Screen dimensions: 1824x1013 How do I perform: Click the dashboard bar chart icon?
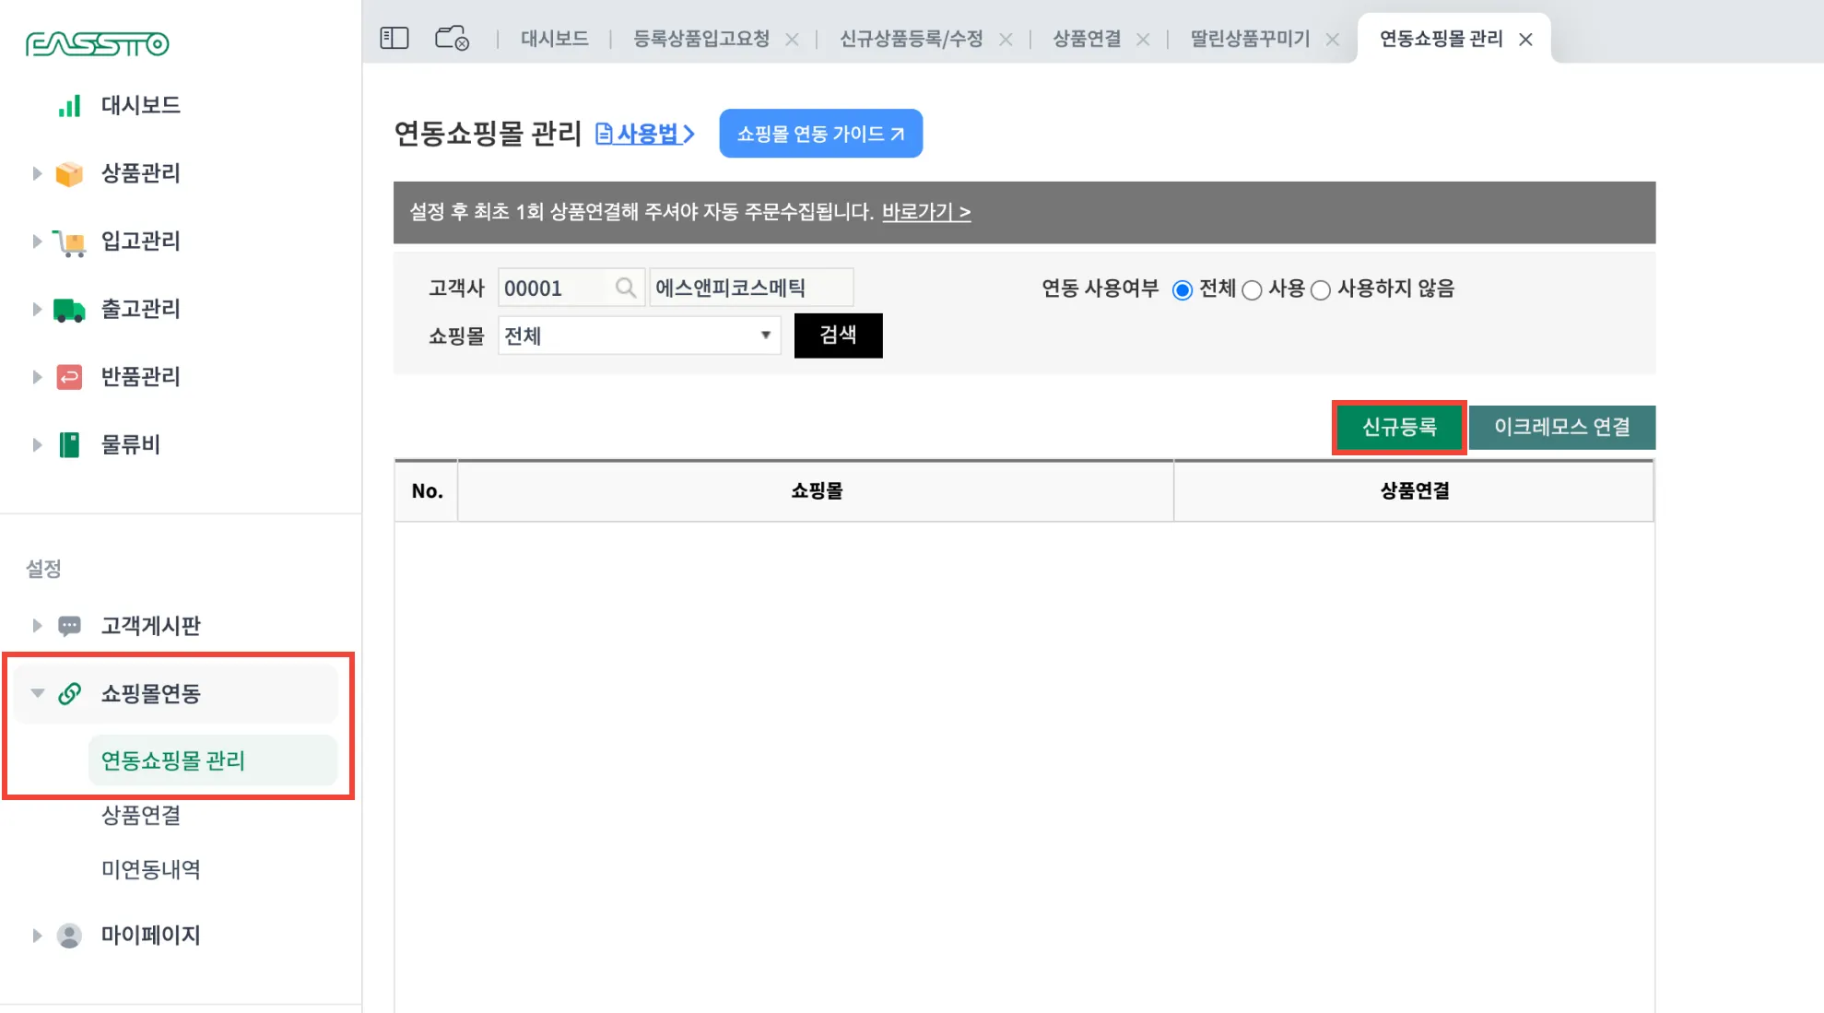pos(69,106)
